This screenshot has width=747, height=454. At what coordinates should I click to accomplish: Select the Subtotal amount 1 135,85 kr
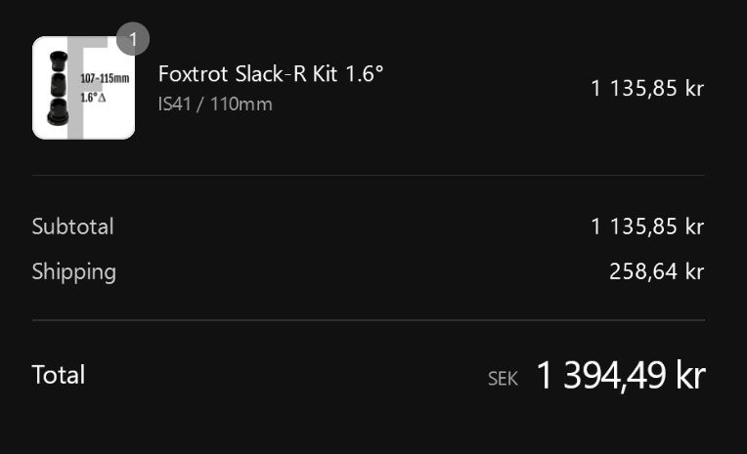click(x=646, y=227)
